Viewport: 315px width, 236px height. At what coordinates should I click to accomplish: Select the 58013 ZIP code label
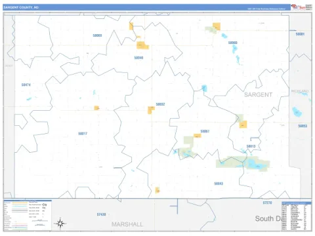pos(251,146)
